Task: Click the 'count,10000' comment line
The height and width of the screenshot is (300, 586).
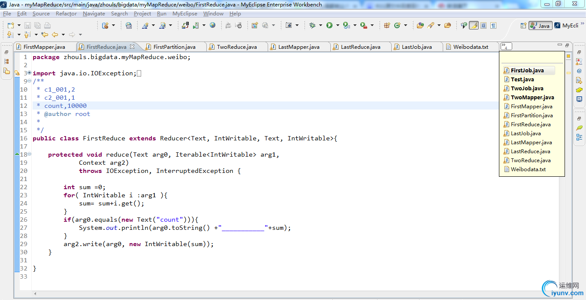Action: 65,106
